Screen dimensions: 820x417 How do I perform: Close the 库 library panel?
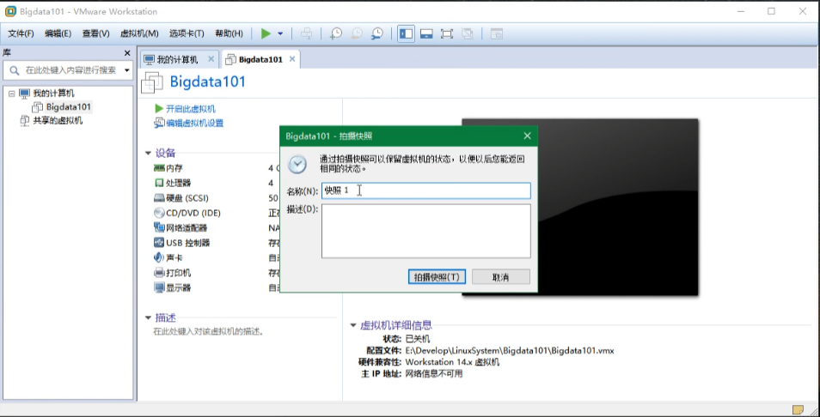tap(127, 53)
